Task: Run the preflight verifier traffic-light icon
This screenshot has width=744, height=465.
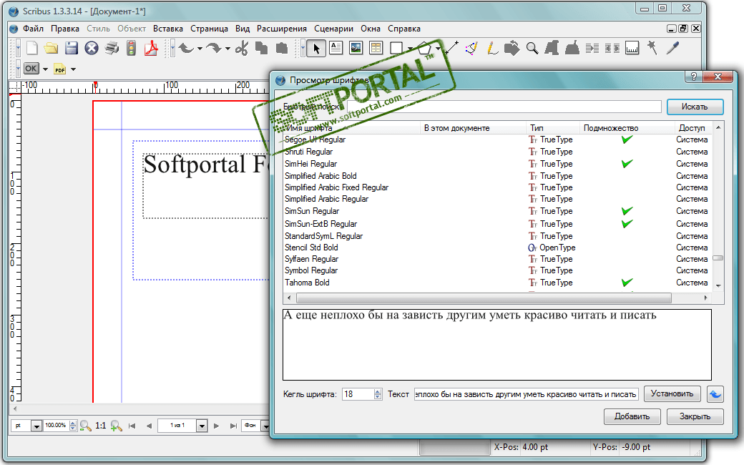Action: tap(132, 48)
